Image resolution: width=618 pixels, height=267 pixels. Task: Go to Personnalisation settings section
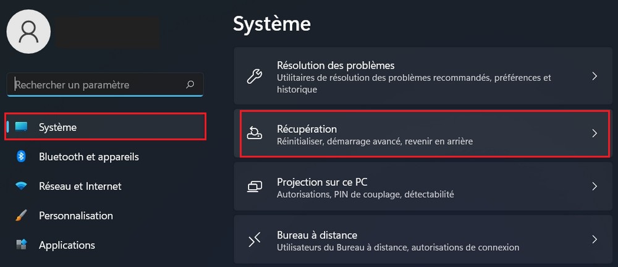click(x=75, y=216)
